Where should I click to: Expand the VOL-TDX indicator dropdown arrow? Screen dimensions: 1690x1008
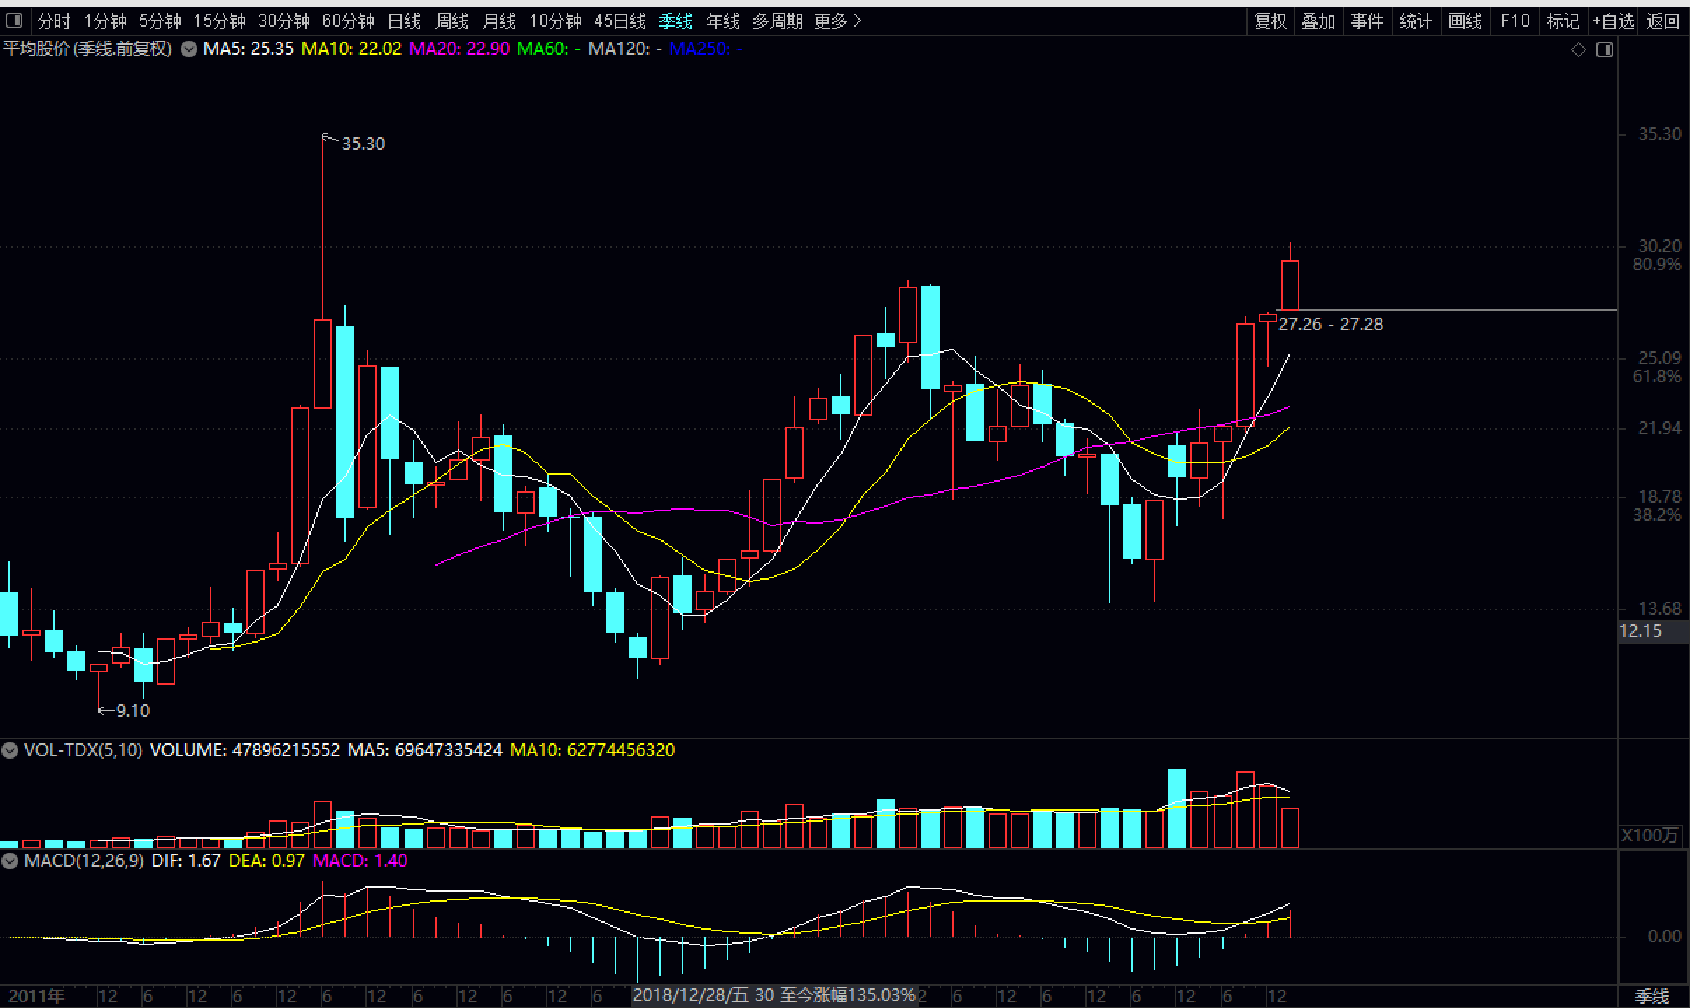(x=10, y=751)
